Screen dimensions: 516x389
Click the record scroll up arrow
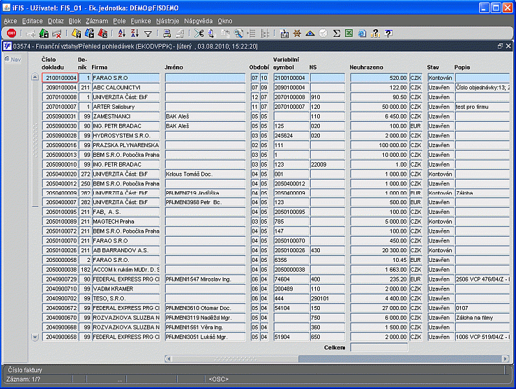pyautogui.click(x=35, y=77)
